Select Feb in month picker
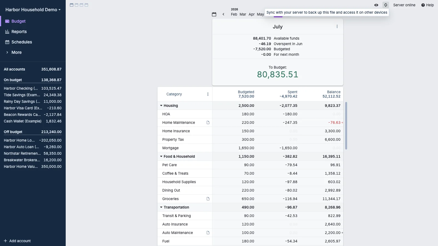 [234, 14]
